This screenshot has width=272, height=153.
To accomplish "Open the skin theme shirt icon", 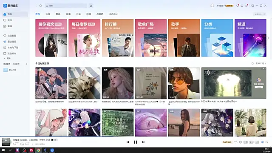I will tap(238, 6).
